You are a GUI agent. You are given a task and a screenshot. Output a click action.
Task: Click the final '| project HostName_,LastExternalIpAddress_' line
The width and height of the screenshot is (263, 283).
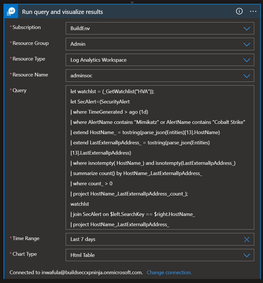[120, 224]
